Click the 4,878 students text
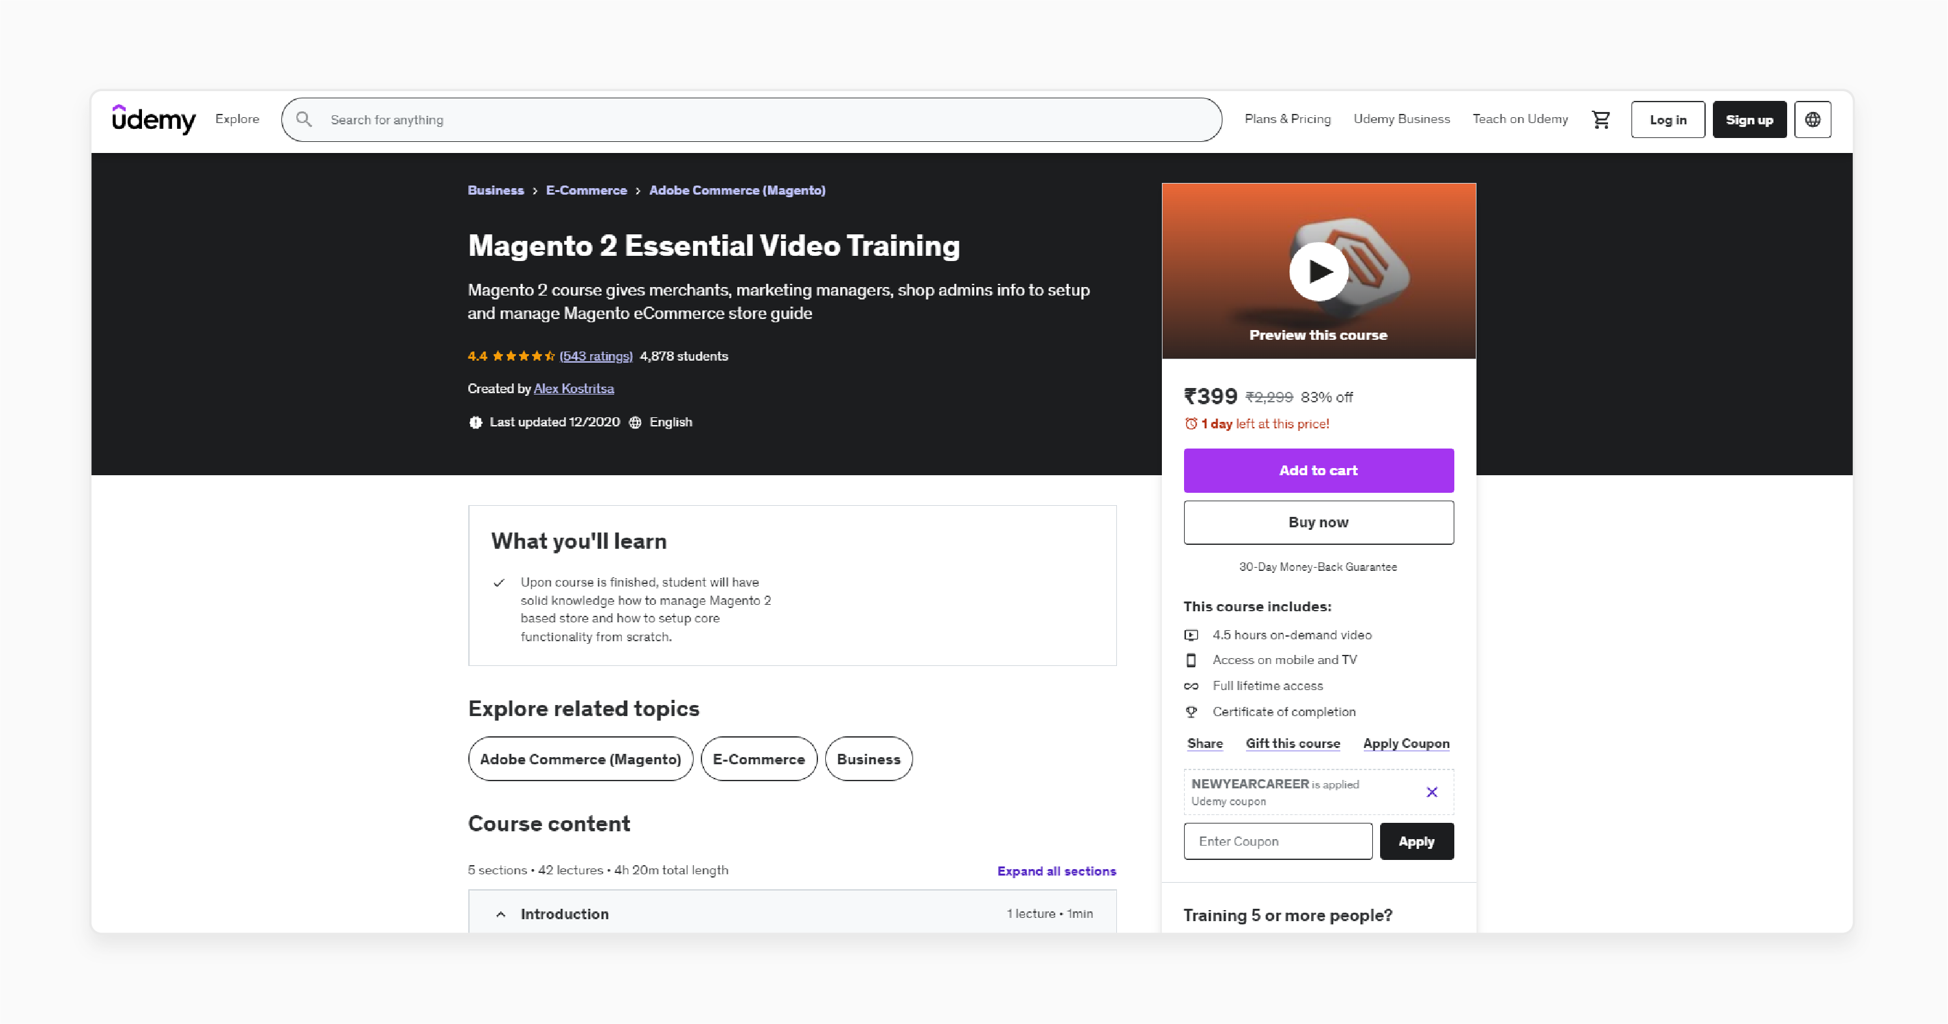 coord(684,356)
